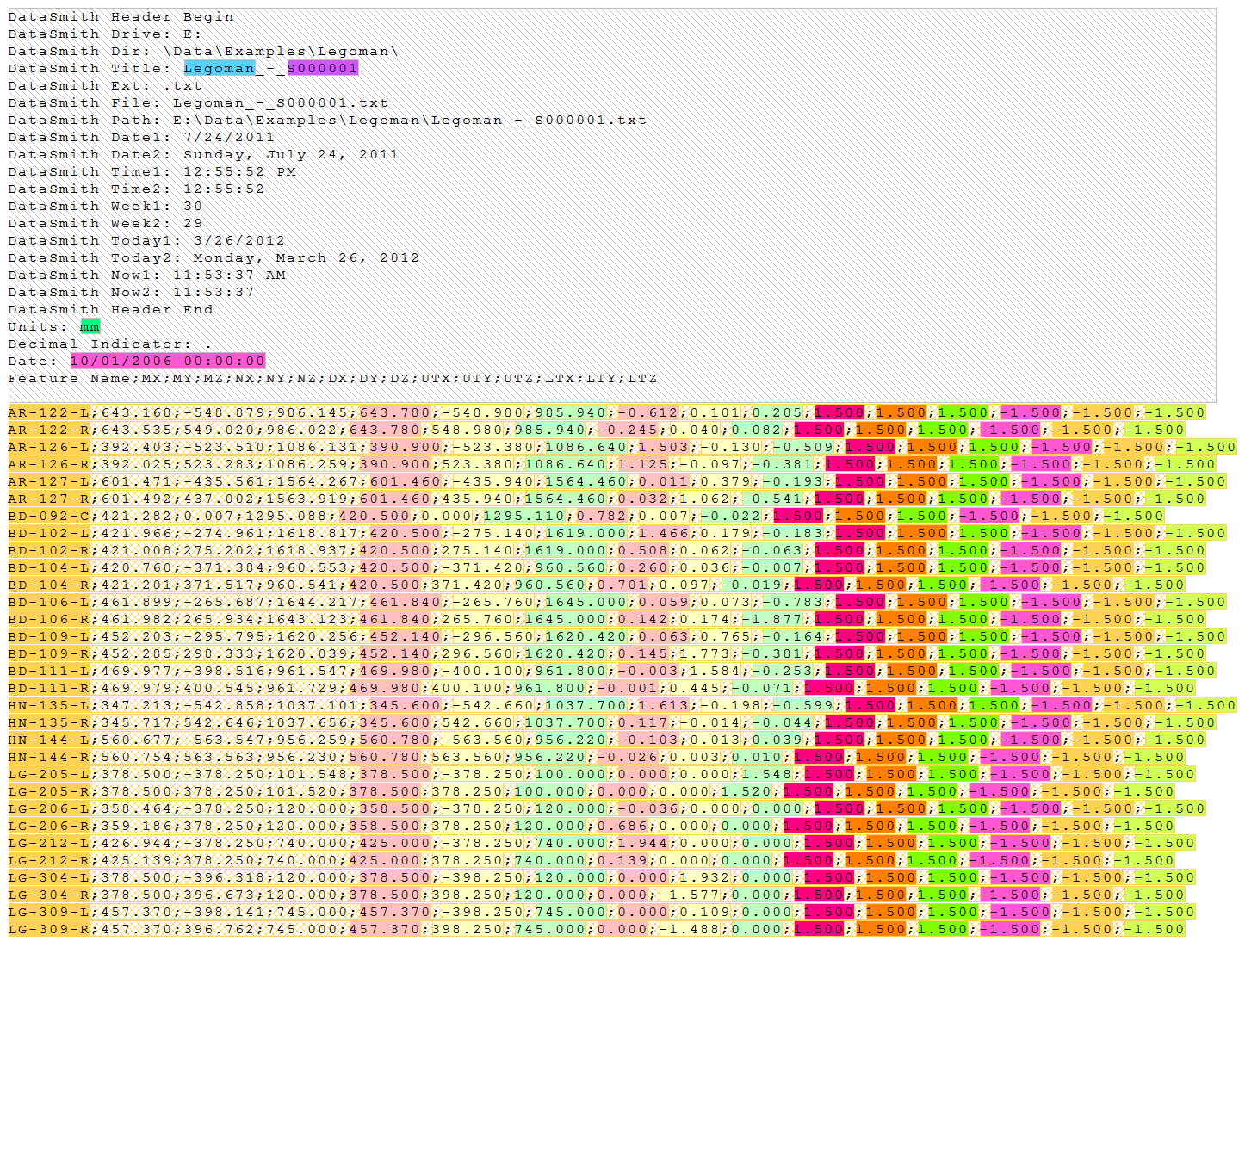This screenshot has width=1245, height=1152.
Task: Select the BD-092-C feature name
Action: pyautogui.click(x=49, y=516)
